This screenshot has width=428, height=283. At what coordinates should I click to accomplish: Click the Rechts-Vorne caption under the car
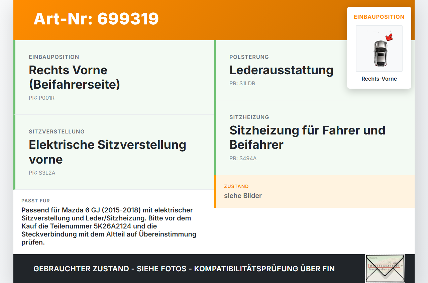[x=379, y=79]
